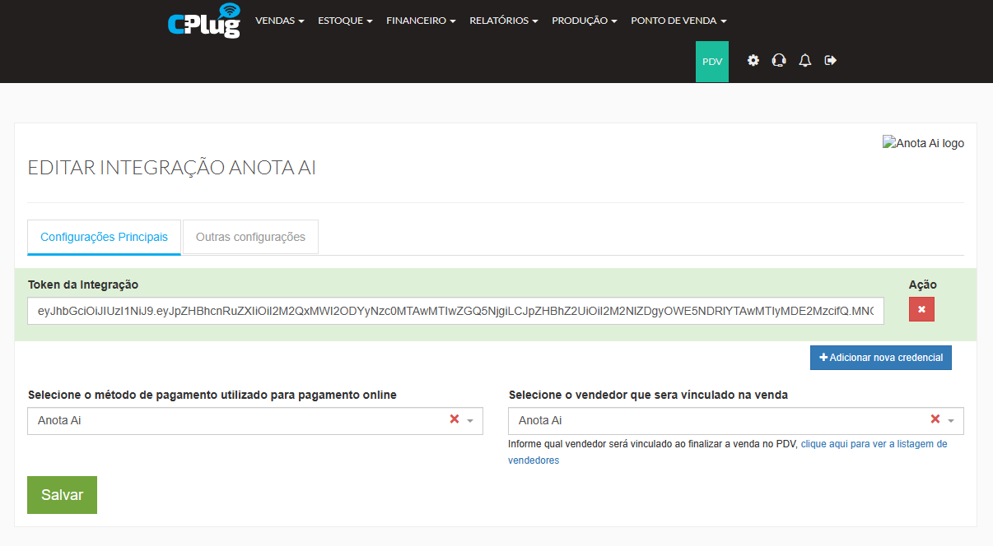Open the notifications bell
The height and width of the screenshot is (546, 993).
[805, 60]
